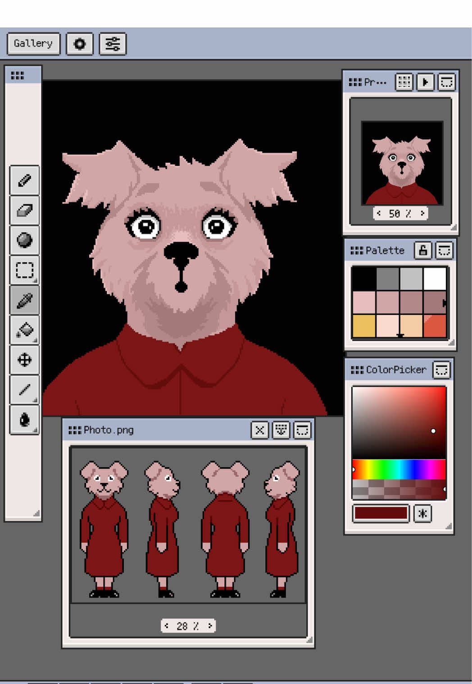Viewport: 472px width, 684px height.
Task: Open the adjustment sliders settings button
Action: click(113, 44)
